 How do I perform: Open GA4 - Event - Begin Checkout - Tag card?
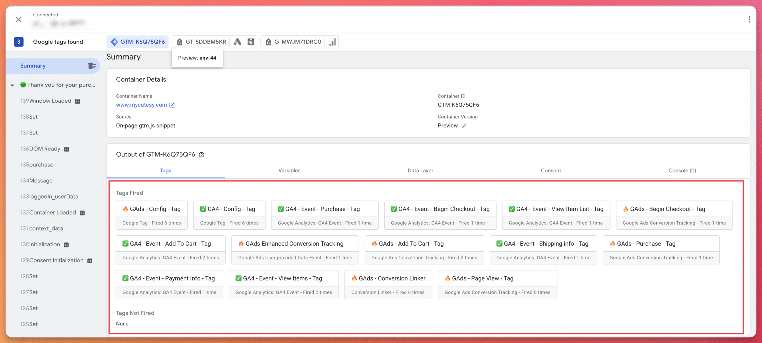(440, 215)
